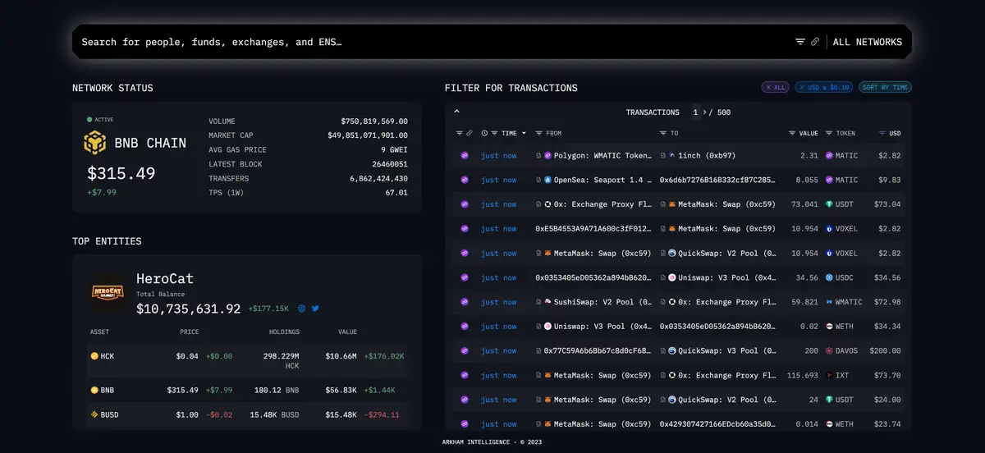Image resolution: width=985 pixels, height=453 pixels.
Task: Collapse the transactions panel with the chevron
Action: pos(457,112)
